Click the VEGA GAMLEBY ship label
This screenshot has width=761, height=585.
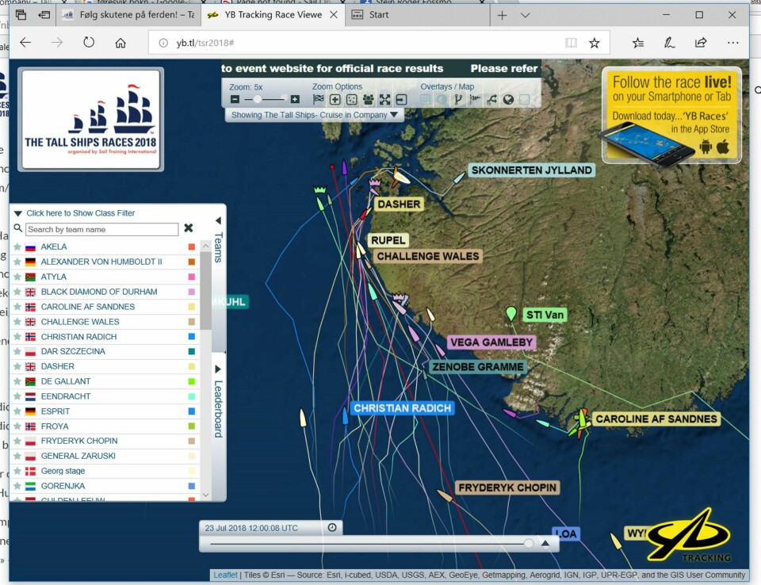[x=491, y=342]
